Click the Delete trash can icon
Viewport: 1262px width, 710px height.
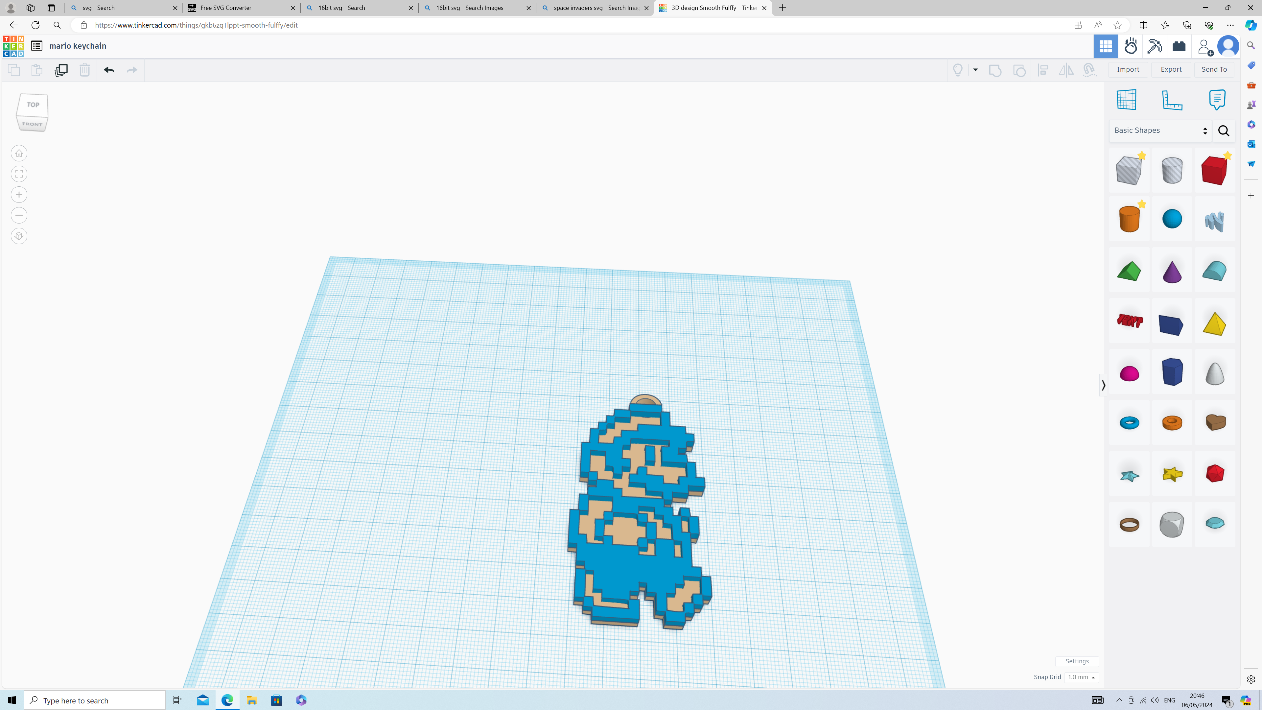85,70
